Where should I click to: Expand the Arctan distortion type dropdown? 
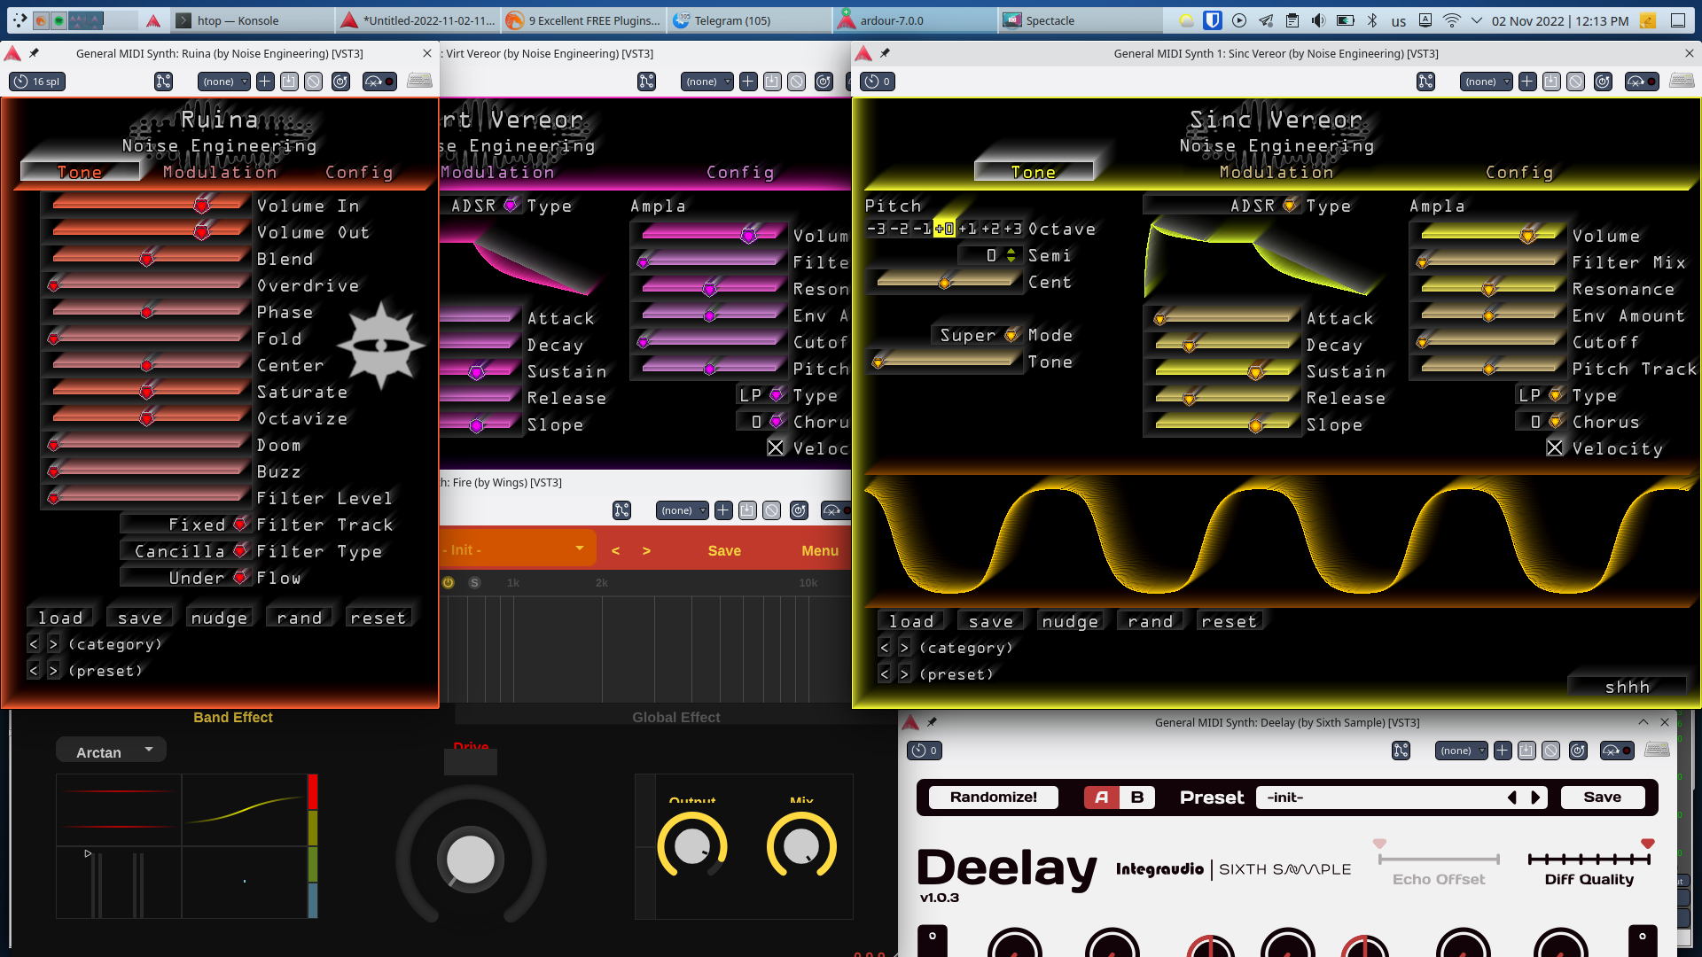pos(111,751)
